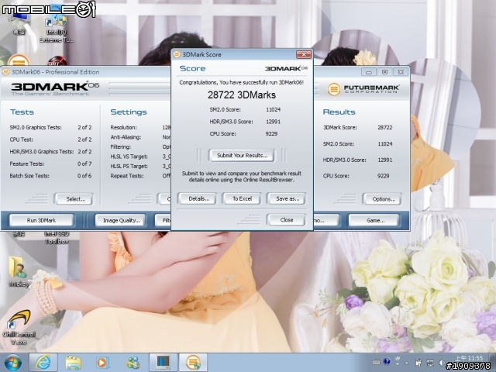Click the Resolution setting label
This screenshot has width=496, height=372.
pos(123,127)
